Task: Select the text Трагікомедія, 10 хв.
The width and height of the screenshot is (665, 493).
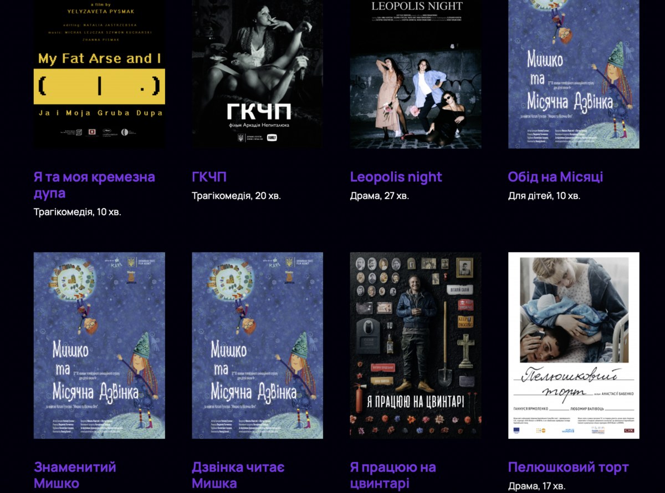Action: (78, 212)
